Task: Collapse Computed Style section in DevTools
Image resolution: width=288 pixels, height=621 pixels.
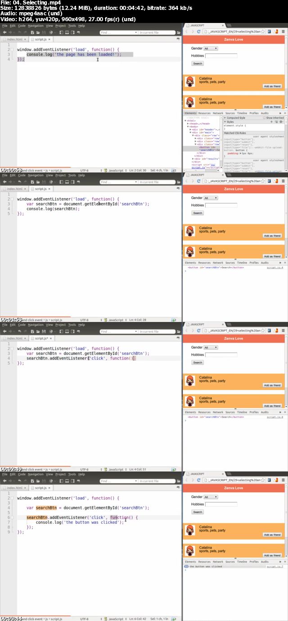Action: (225, 118)
